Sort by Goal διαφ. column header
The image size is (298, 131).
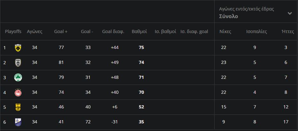tap(113, 31)
